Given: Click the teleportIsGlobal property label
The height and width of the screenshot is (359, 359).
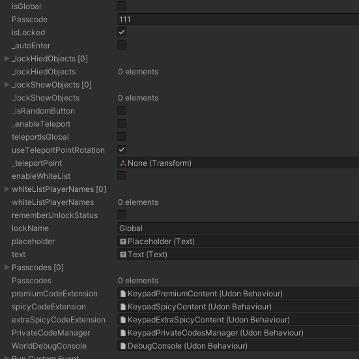Looking at the screenshot, I should [40, 137].
